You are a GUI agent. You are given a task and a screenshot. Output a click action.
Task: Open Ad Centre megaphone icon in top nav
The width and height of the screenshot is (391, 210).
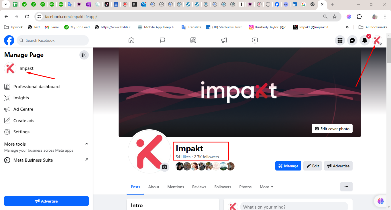224,40
